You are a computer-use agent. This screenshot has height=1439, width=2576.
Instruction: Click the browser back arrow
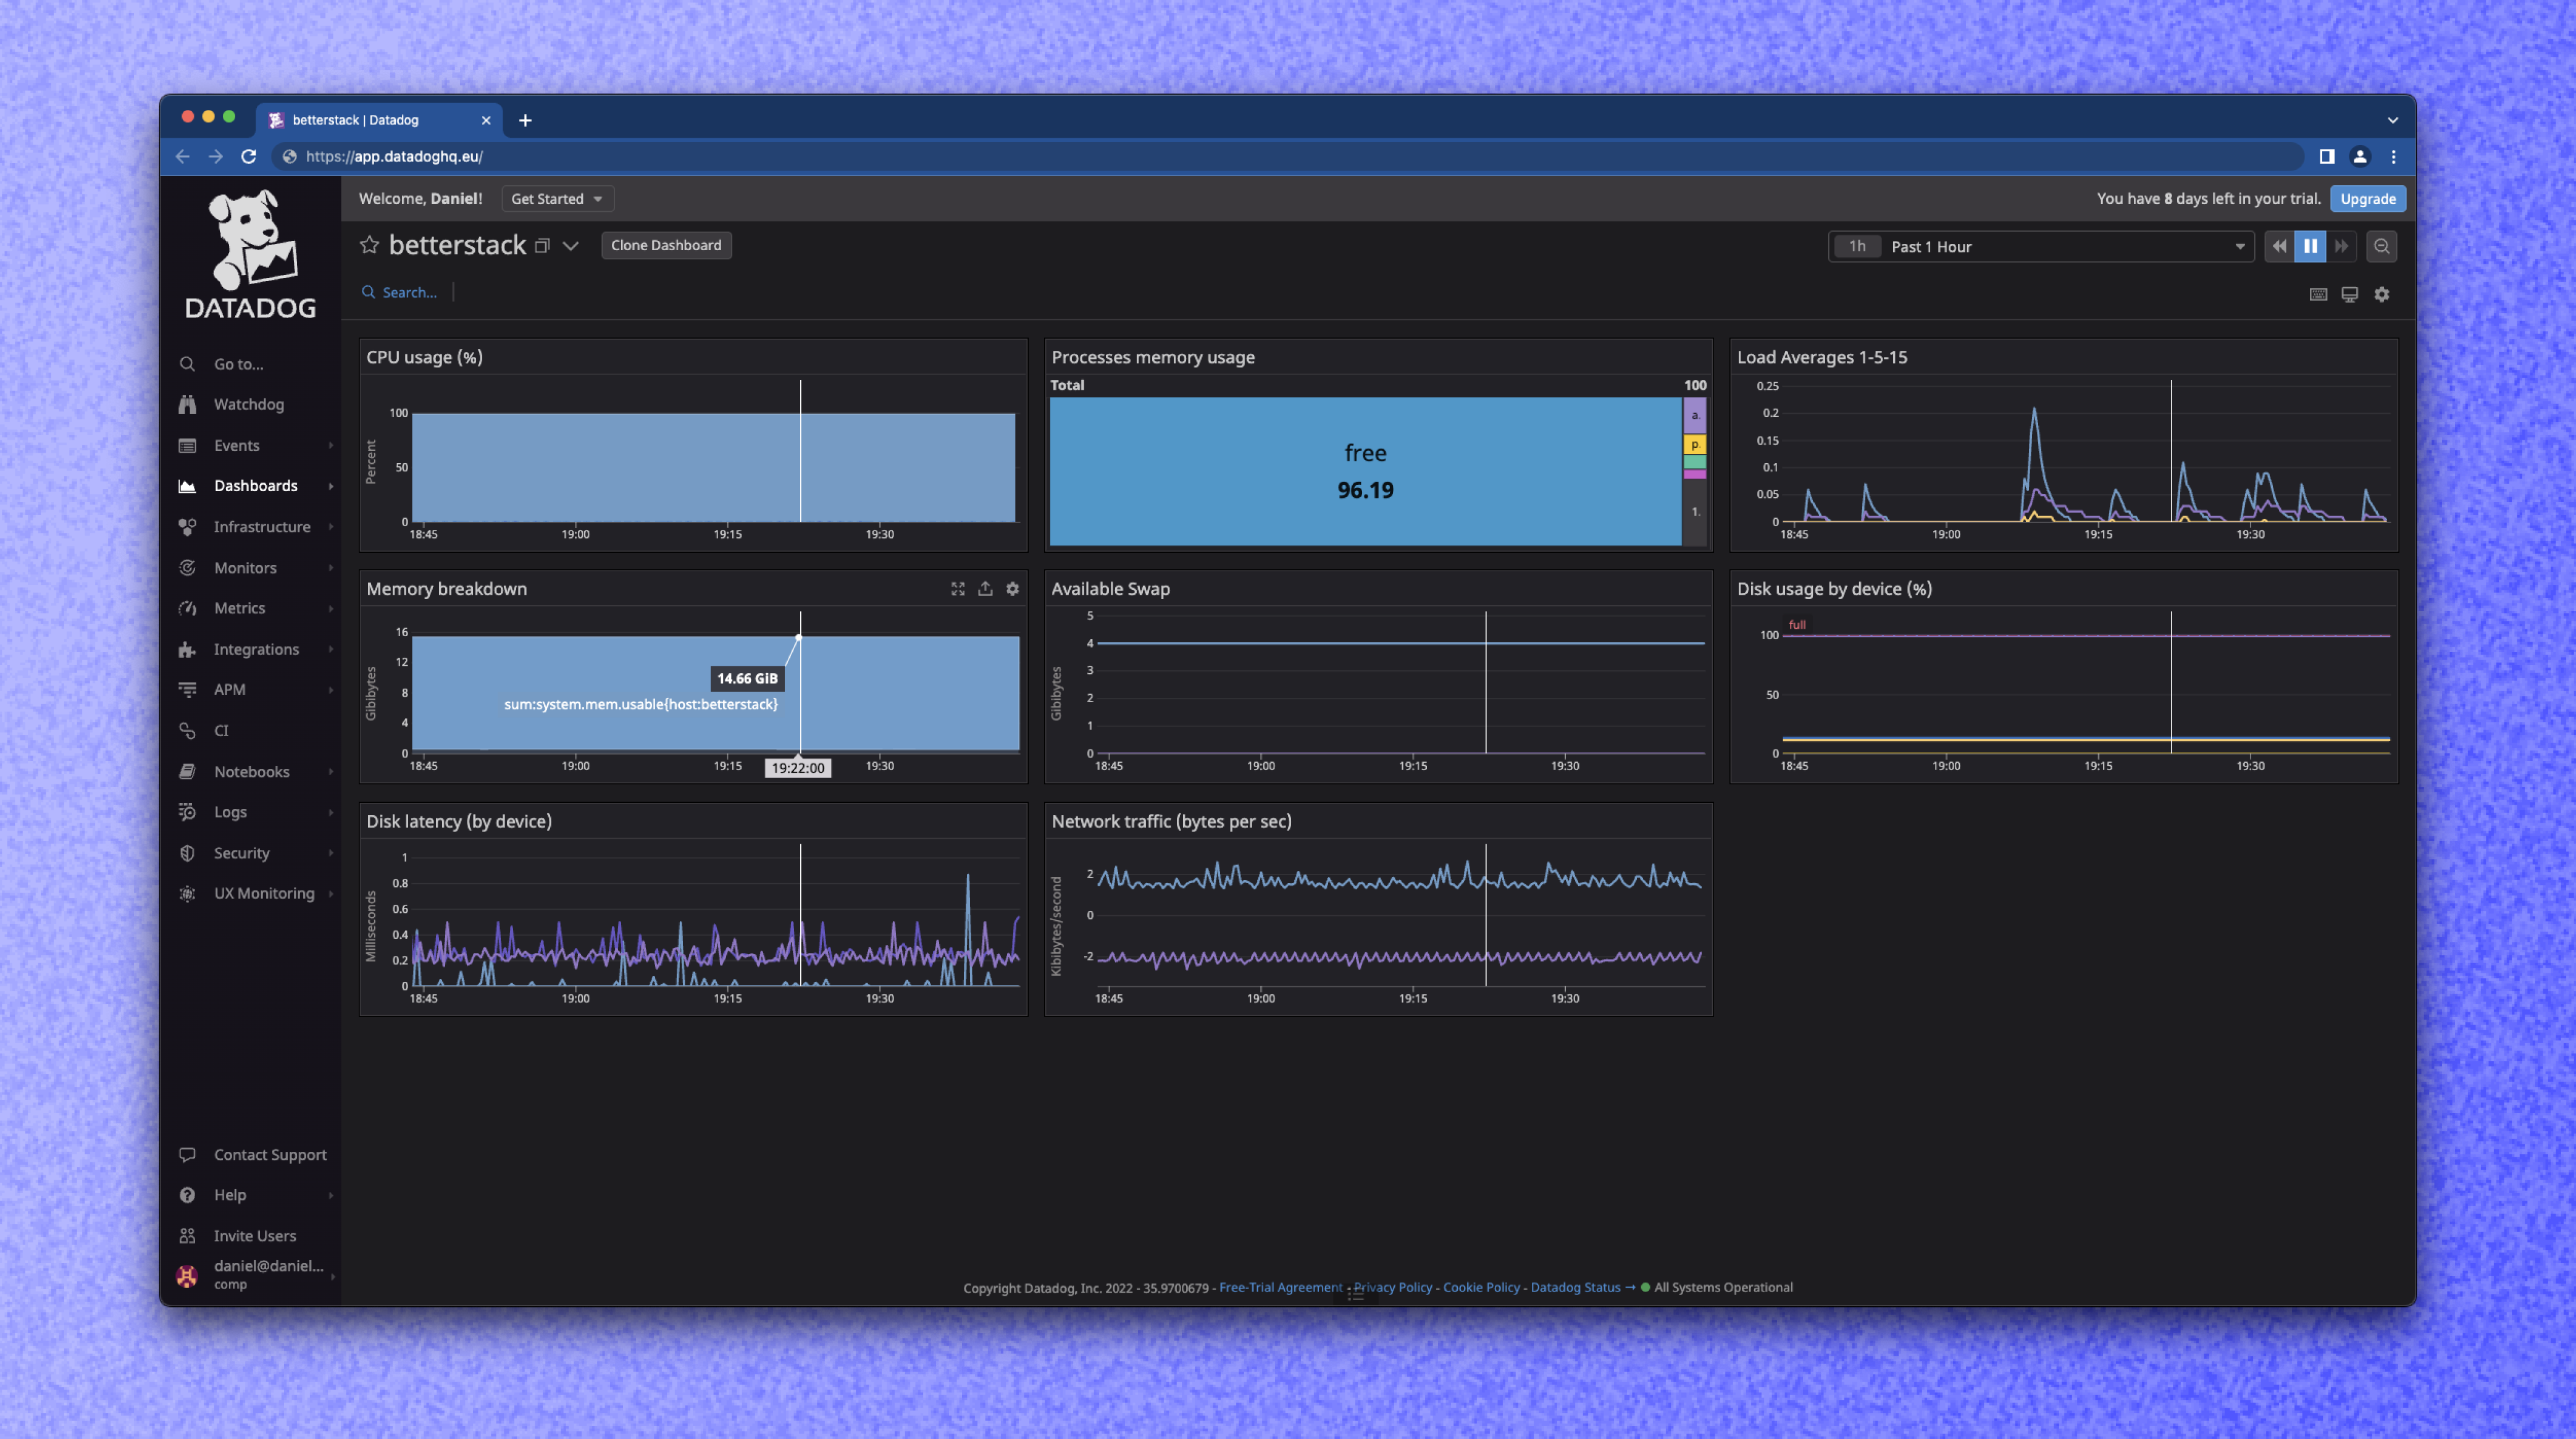pyautogui.click(x=182, y=156)
